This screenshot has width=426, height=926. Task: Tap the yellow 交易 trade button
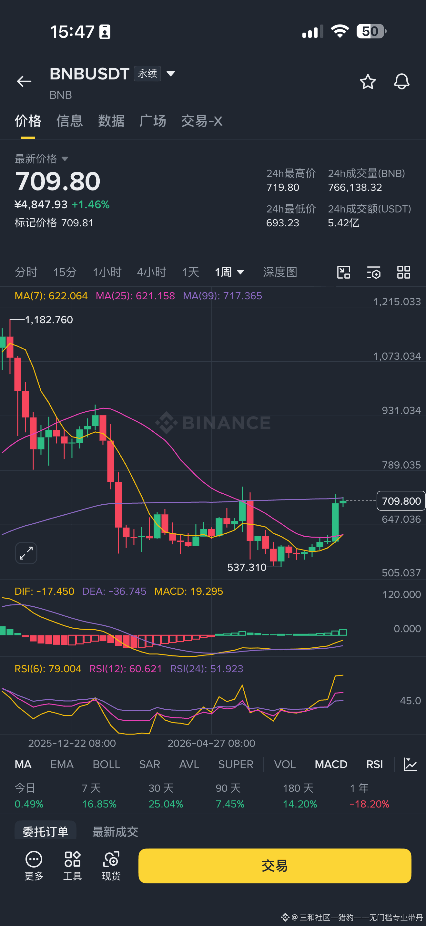coord(275,866)
